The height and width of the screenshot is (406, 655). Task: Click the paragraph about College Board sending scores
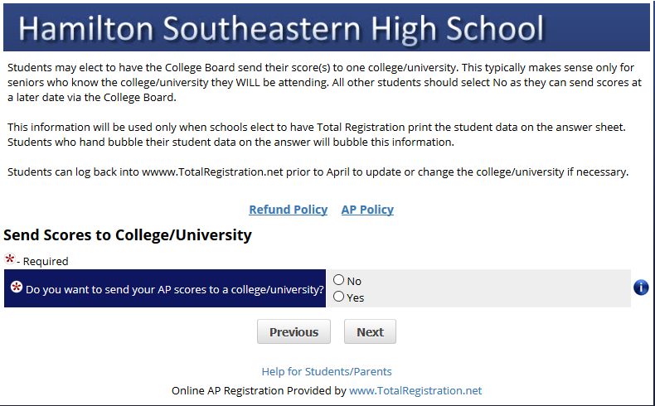(x=324, y=83)
